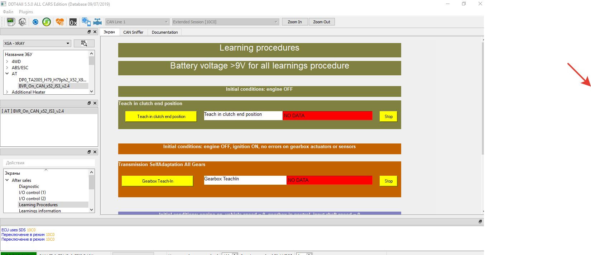Viewport: 591px width, 255px height.
Task: Open the Plugins menu
Action: (x=26, y=12)
